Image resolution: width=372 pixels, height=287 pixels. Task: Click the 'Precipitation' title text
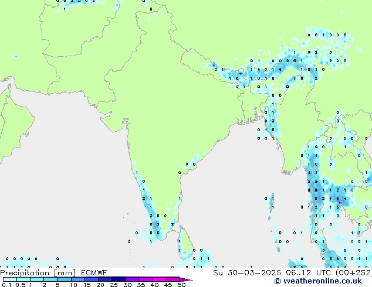click(25, 273)
